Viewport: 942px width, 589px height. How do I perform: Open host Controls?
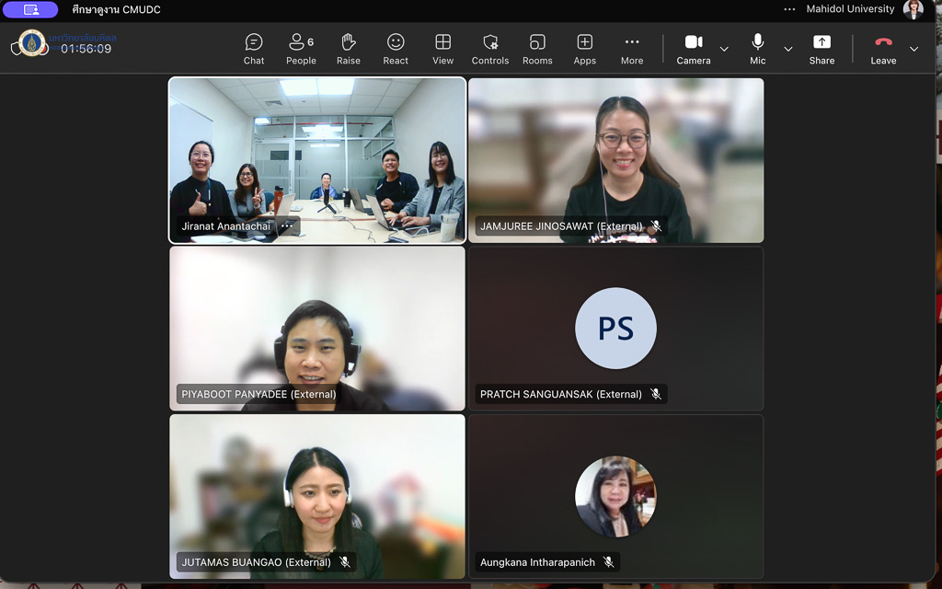point(490,49)
